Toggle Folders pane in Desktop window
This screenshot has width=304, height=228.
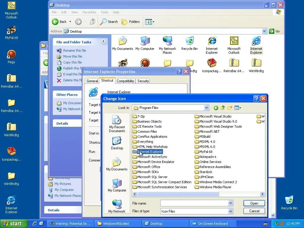(131, 22)
